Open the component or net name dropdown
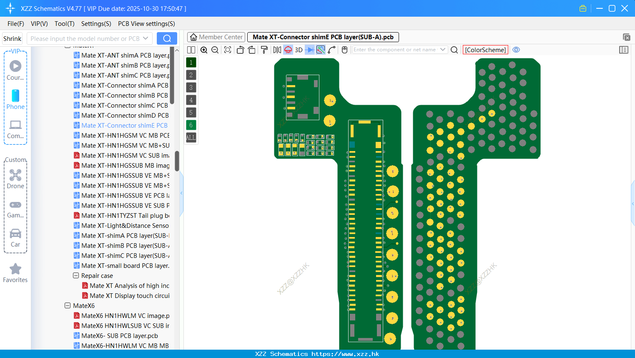Screen dimensions: 635x358 click(x=443, y=50)
